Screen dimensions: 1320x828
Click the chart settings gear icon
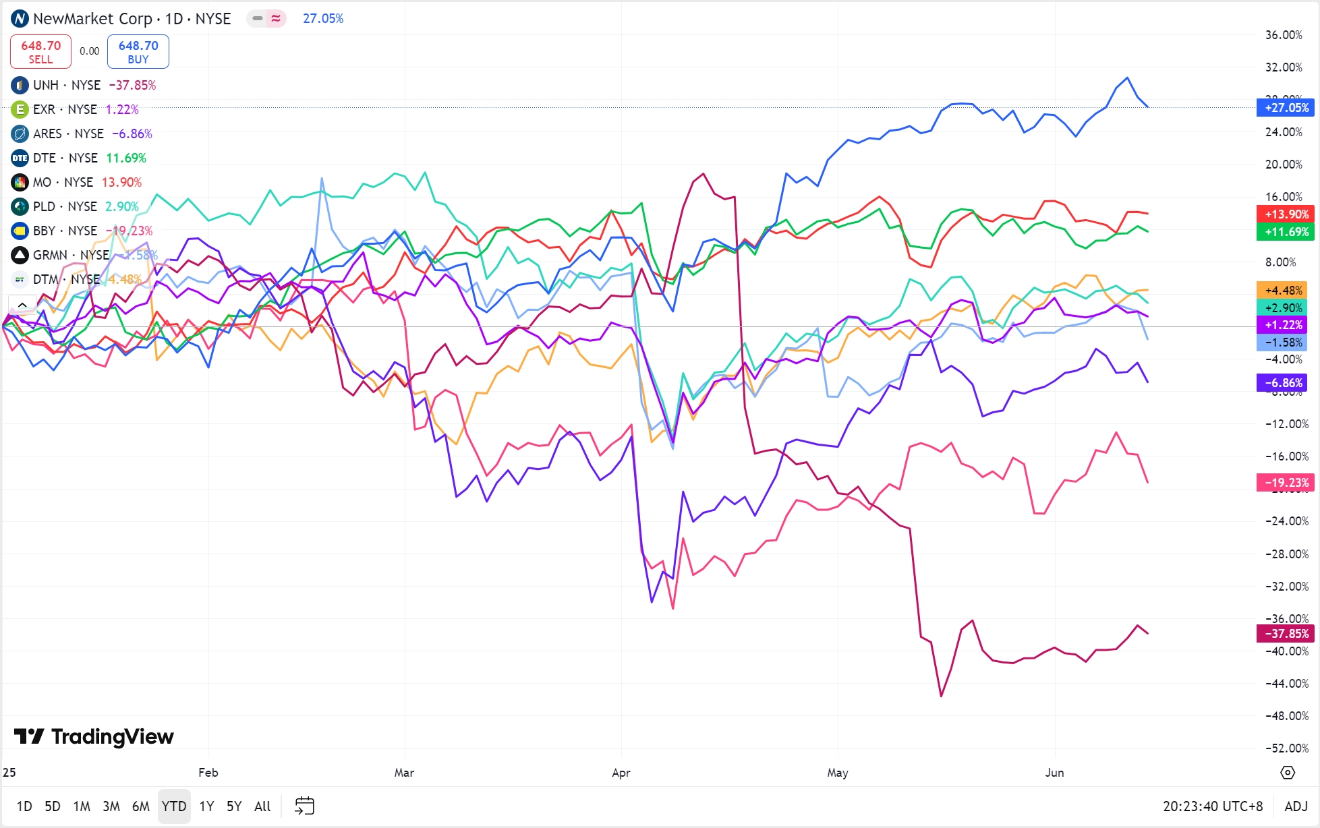(x=1288, y=773)
